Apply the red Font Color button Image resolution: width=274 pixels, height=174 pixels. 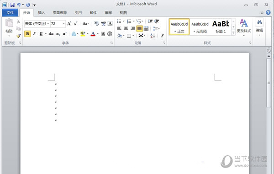point(93,34)
